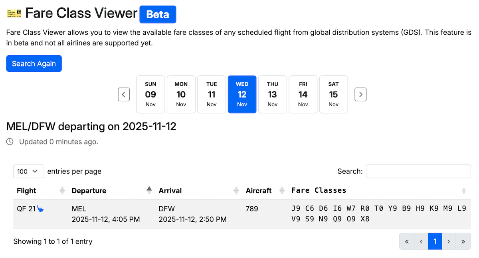Jump to first page with double-left chevron

(407, 241)
